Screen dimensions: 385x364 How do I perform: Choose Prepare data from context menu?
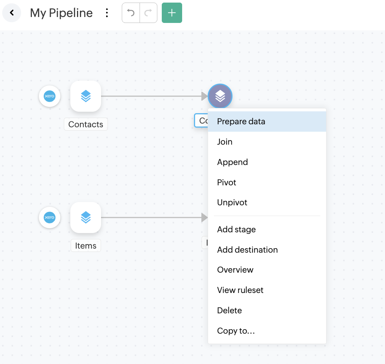point(241,121)
